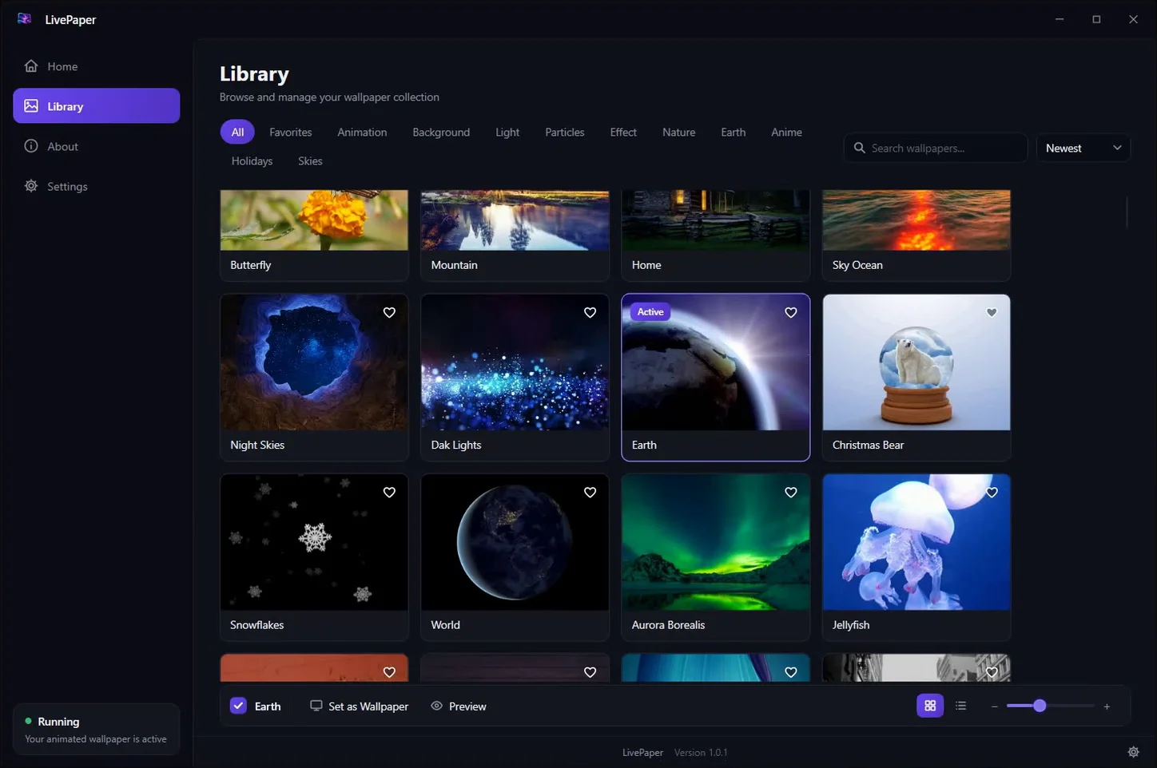Screen dimensions: 1157x768
Task: Toggle favorite heart on Earth wallpaper
Action: click(x=790, y=312)
